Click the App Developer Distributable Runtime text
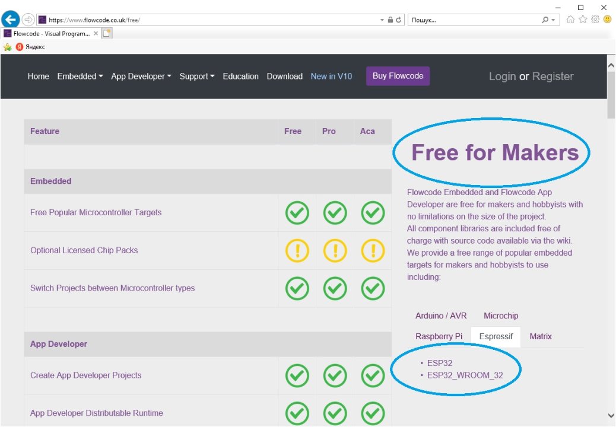Screen dimensions: 616x427 (97, 413)
